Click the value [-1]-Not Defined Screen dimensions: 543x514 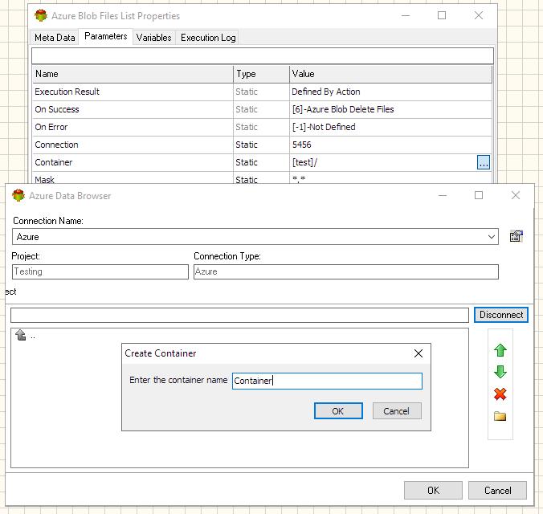pyautogui.click(x=324, y=127)
